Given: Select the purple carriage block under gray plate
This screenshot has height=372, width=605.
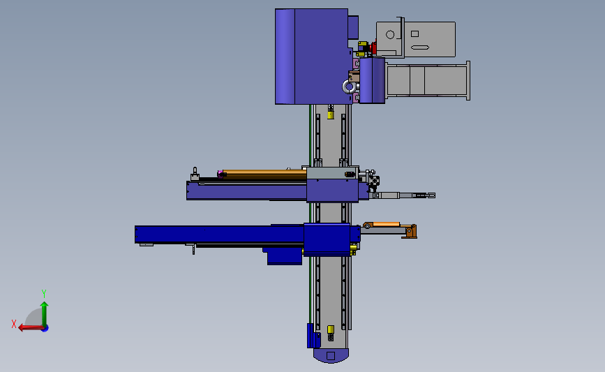Looking at the screenshot, I should pyautogui.click(x=333, y=191).
